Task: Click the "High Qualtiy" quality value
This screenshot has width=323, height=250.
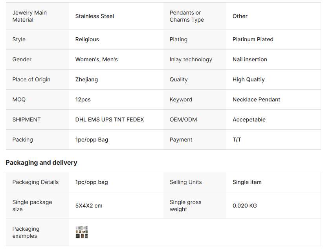Action: [x=249, y=79]
